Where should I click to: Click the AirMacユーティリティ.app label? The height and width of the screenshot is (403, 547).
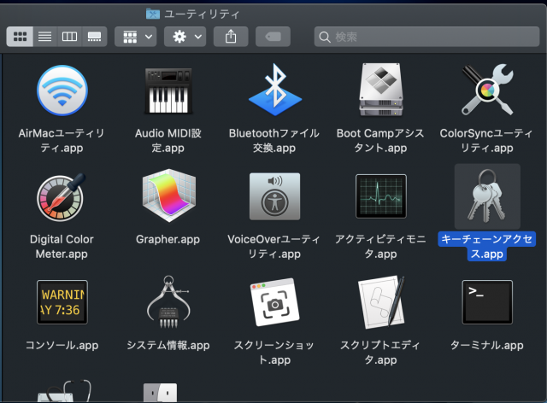click(x=62, y=141)
